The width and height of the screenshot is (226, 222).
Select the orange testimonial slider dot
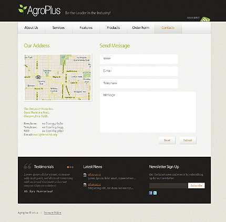point(68,167)
